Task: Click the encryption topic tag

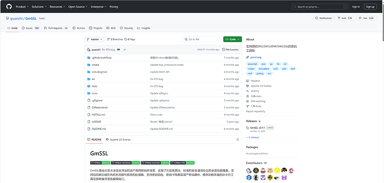Action: [x=264, y=69]
